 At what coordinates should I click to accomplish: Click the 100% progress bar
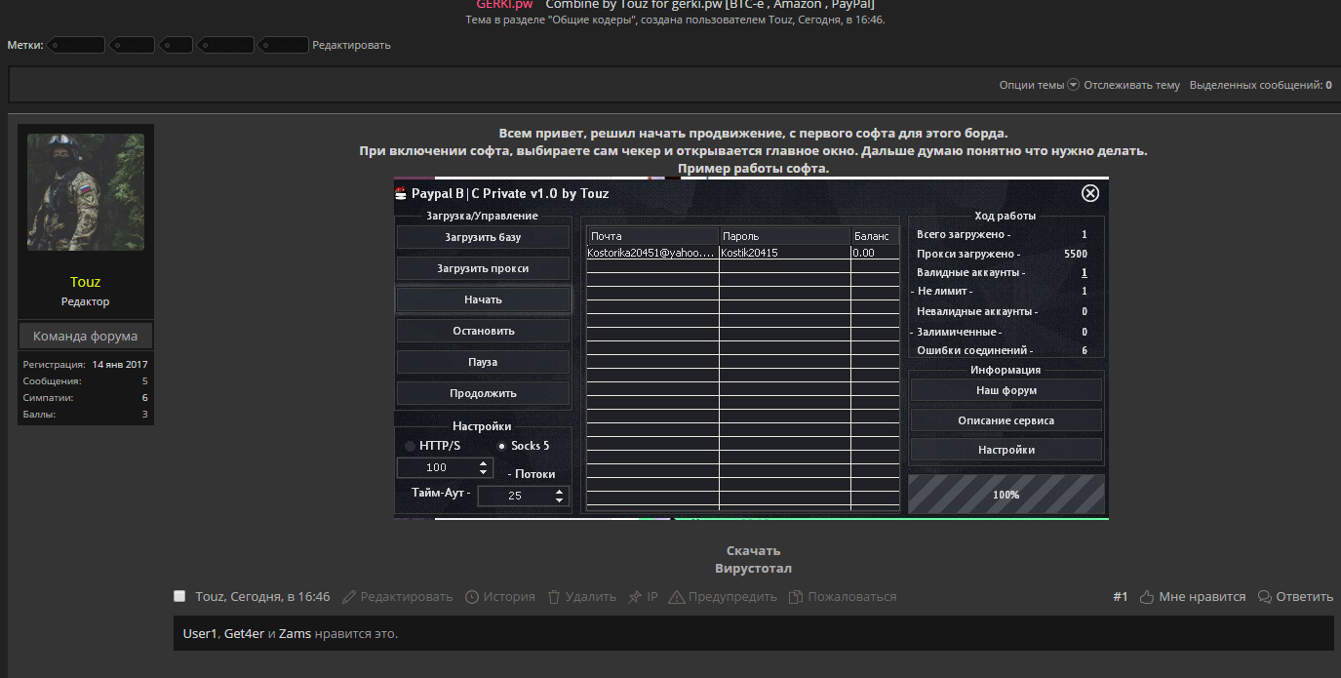coord(1006,495)
